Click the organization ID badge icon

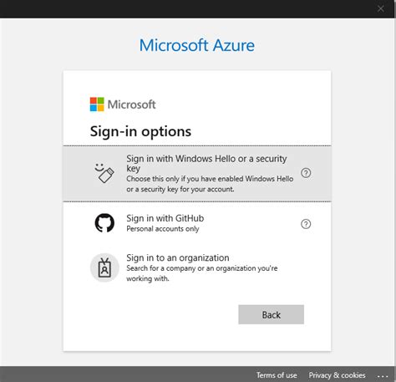pos(104,267)
